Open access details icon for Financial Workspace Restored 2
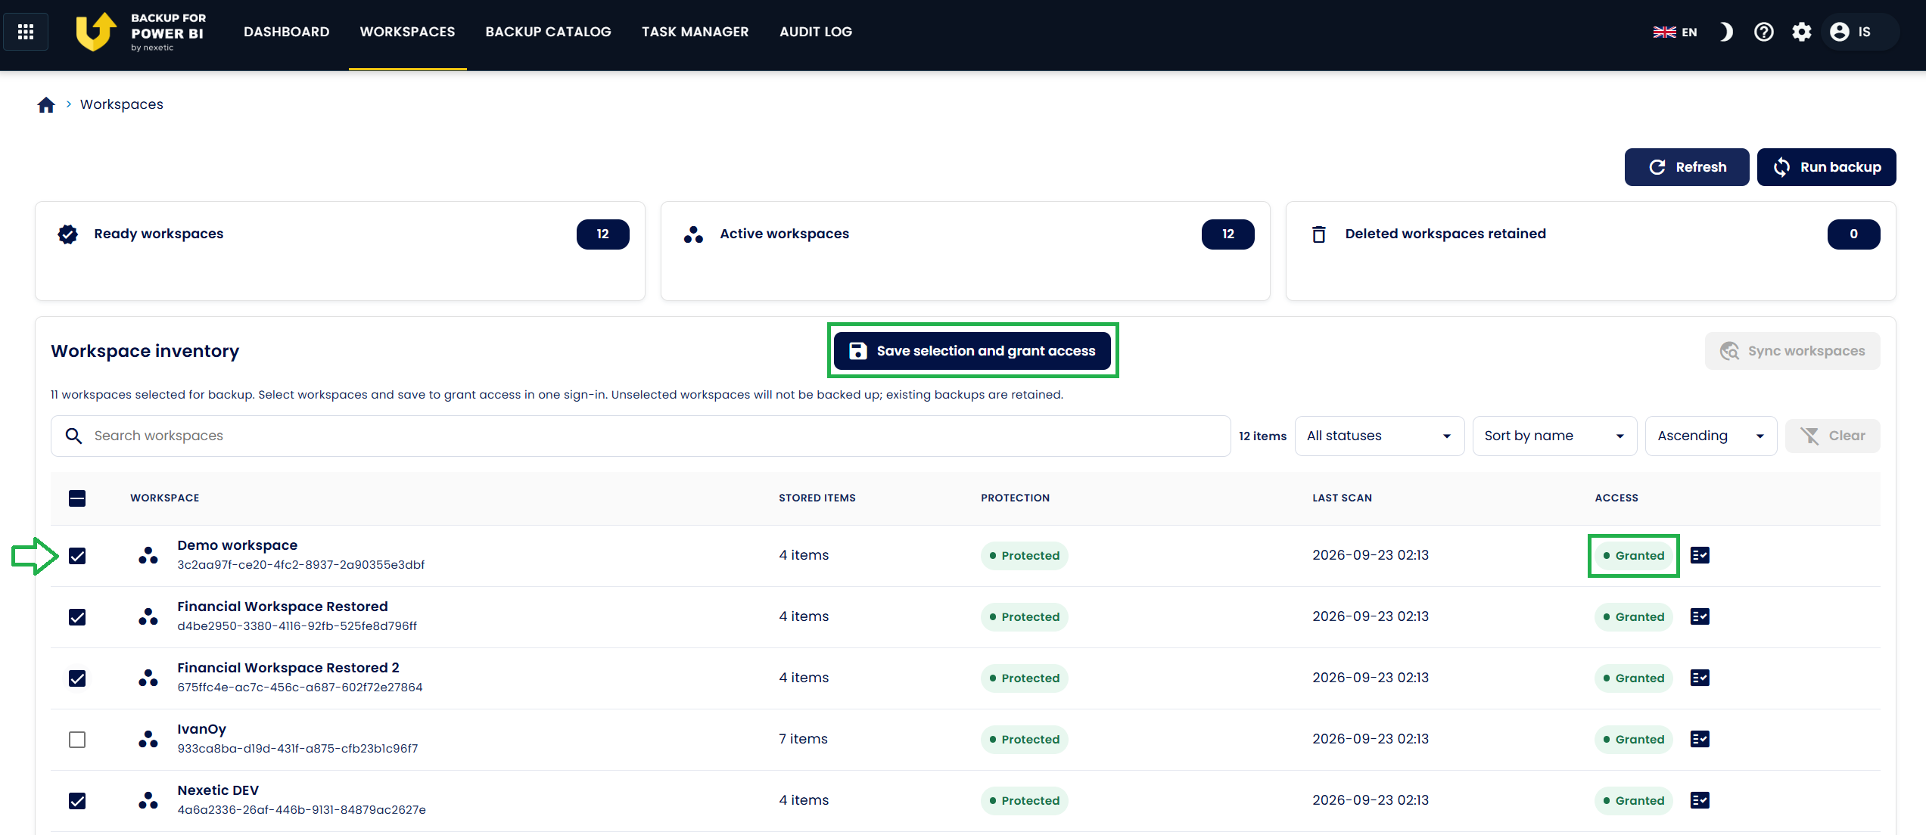Image resolution: width=1926 pixels, height=835 pixels. click(x=1700, y=678)
